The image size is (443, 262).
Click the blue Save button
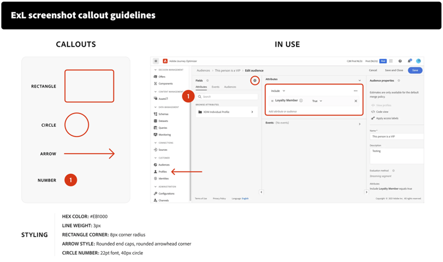[x=415, y=70]
